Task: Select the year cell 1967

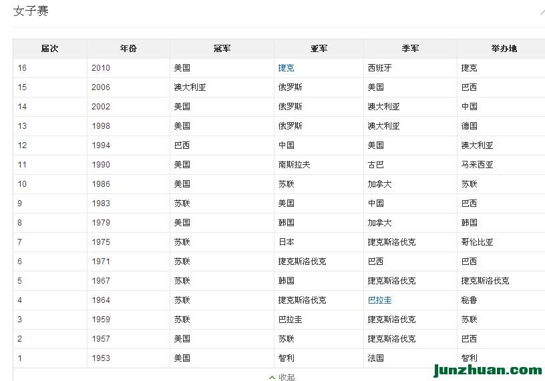Action: click(x=101, y=281)
